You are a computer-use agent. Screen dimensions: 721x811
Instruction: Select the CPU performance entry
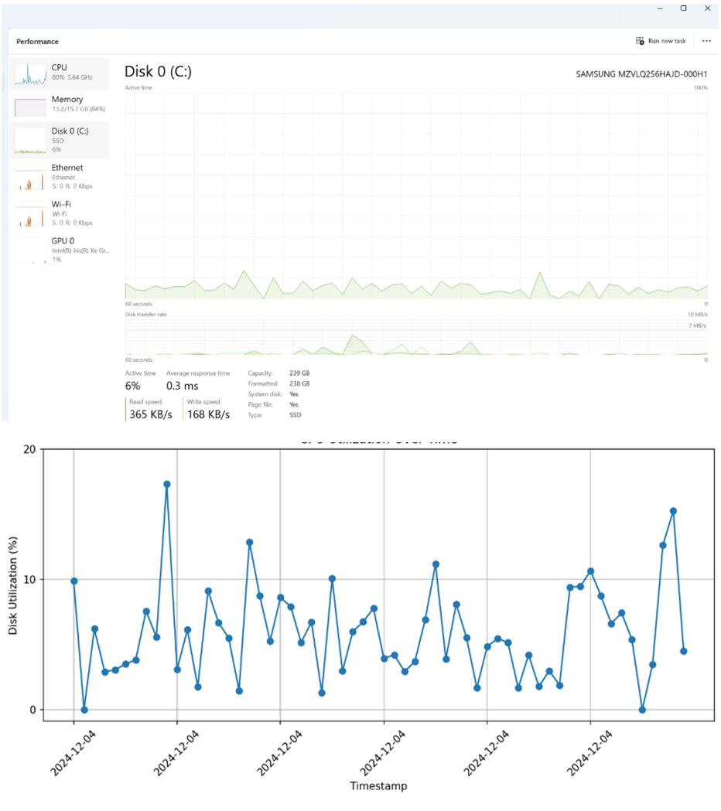point(60,74)
